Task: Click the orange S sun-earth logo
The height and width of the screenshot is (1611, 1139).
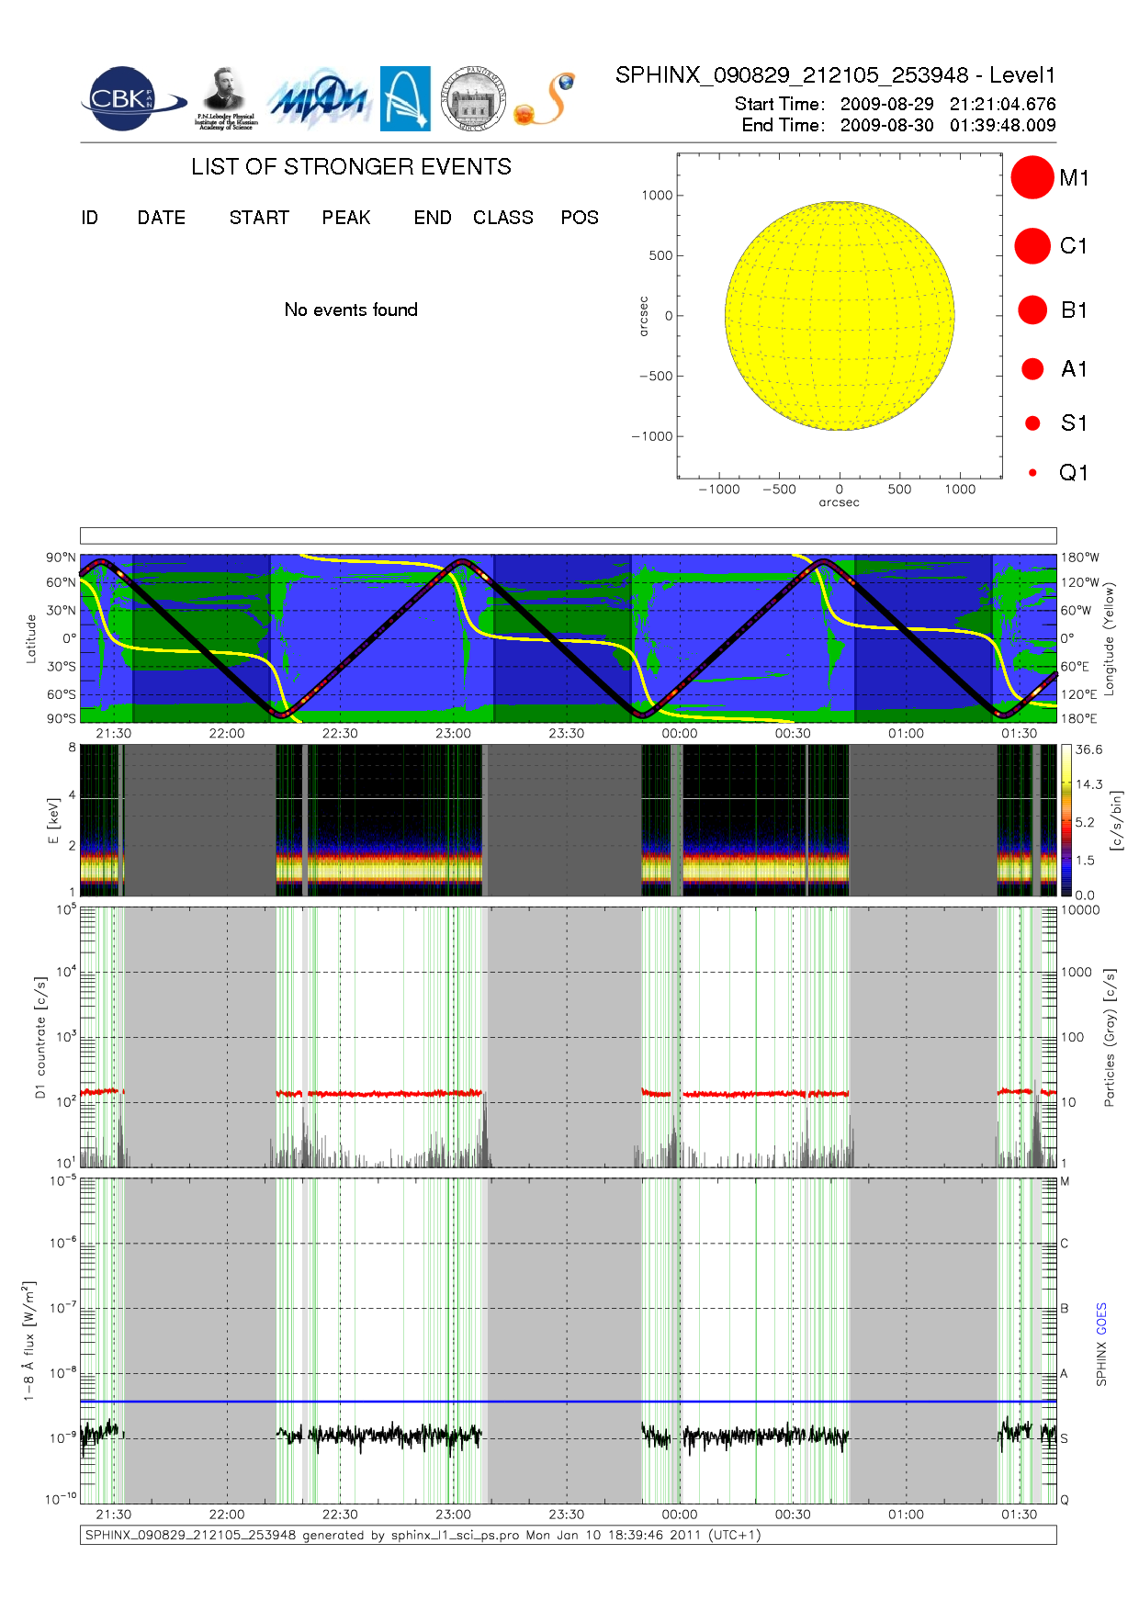Action: [545, 99]
